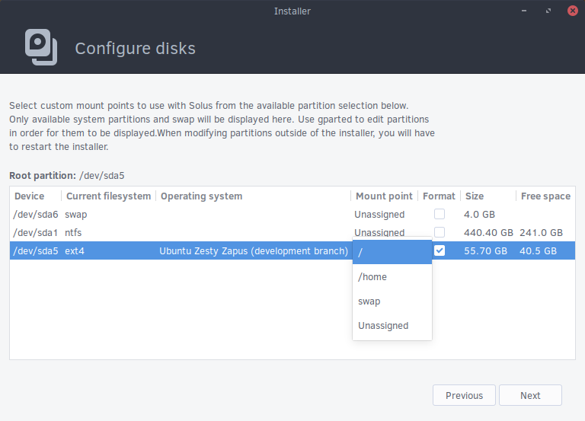Click the Installer window title
Image resolution: width=585 pixels, height=421 pixels.
tap(292, 11)
